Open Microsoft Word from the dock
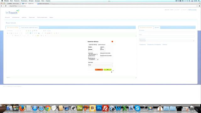 pyautogui.click(x=118, y=108)
